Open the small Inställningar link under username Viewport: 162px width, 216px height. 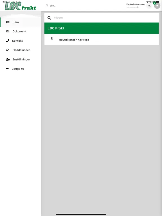pyautogui.click(x=132, y=7)
